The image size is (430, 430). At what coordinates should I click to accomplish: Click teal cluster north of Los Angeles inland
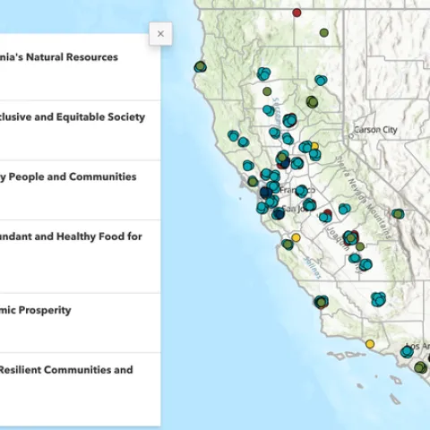click(x=378, y=299)
